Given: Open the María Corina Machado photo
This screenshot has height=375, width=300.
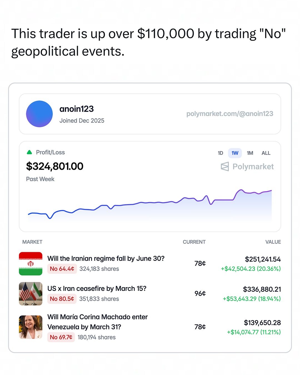Looking at the screenshot, I should coord(31,327).
